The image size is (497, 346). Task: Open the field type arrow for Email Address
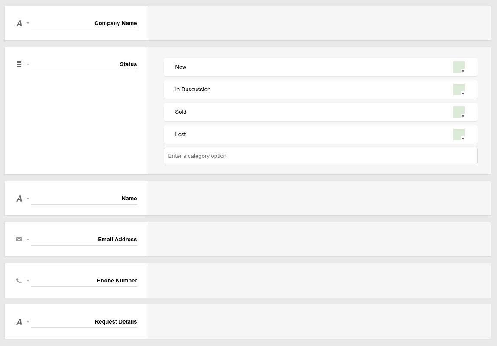28,240
